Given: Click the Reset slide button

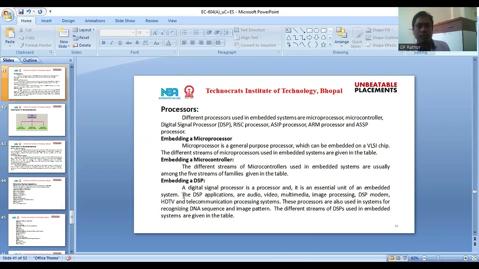Looking at the screenshot, I should coord(81,37).
